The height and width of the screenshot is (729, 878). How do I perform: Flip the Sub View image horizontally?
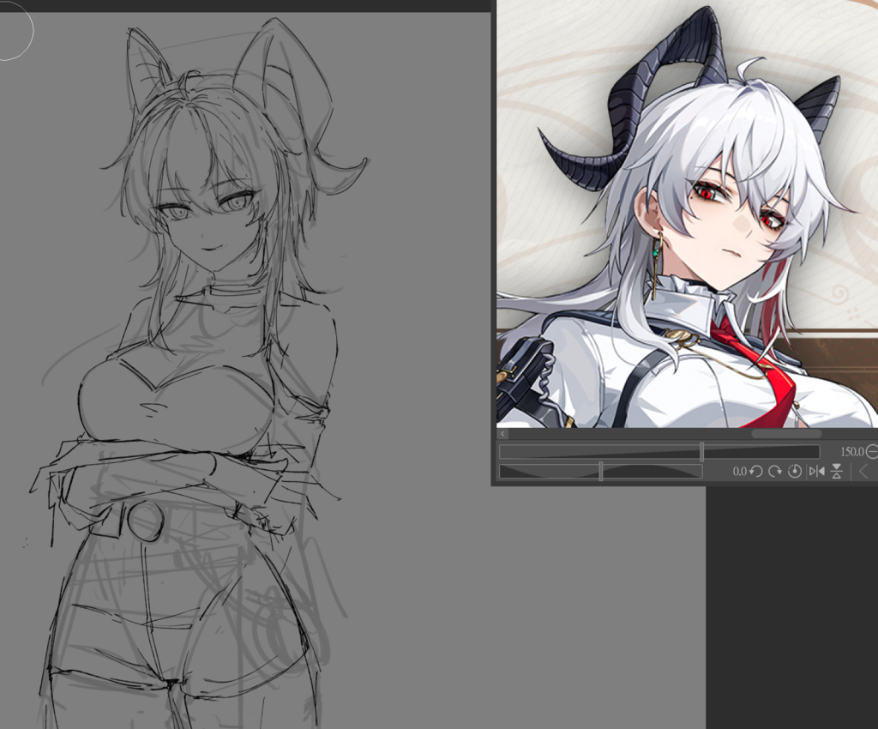click(x=817, y=472)
